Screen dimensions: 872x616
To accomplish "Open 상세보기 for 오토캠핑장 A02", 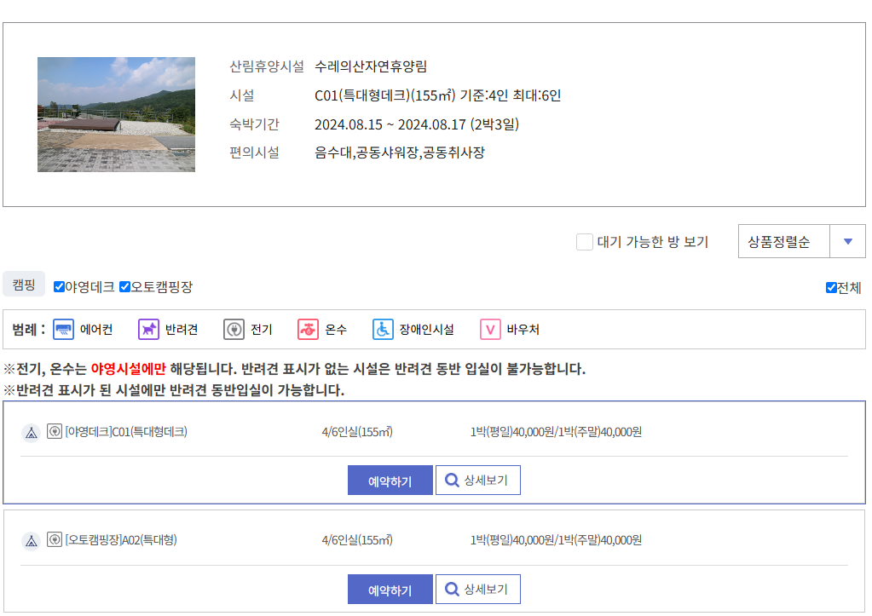I will (x=477, y=589).
